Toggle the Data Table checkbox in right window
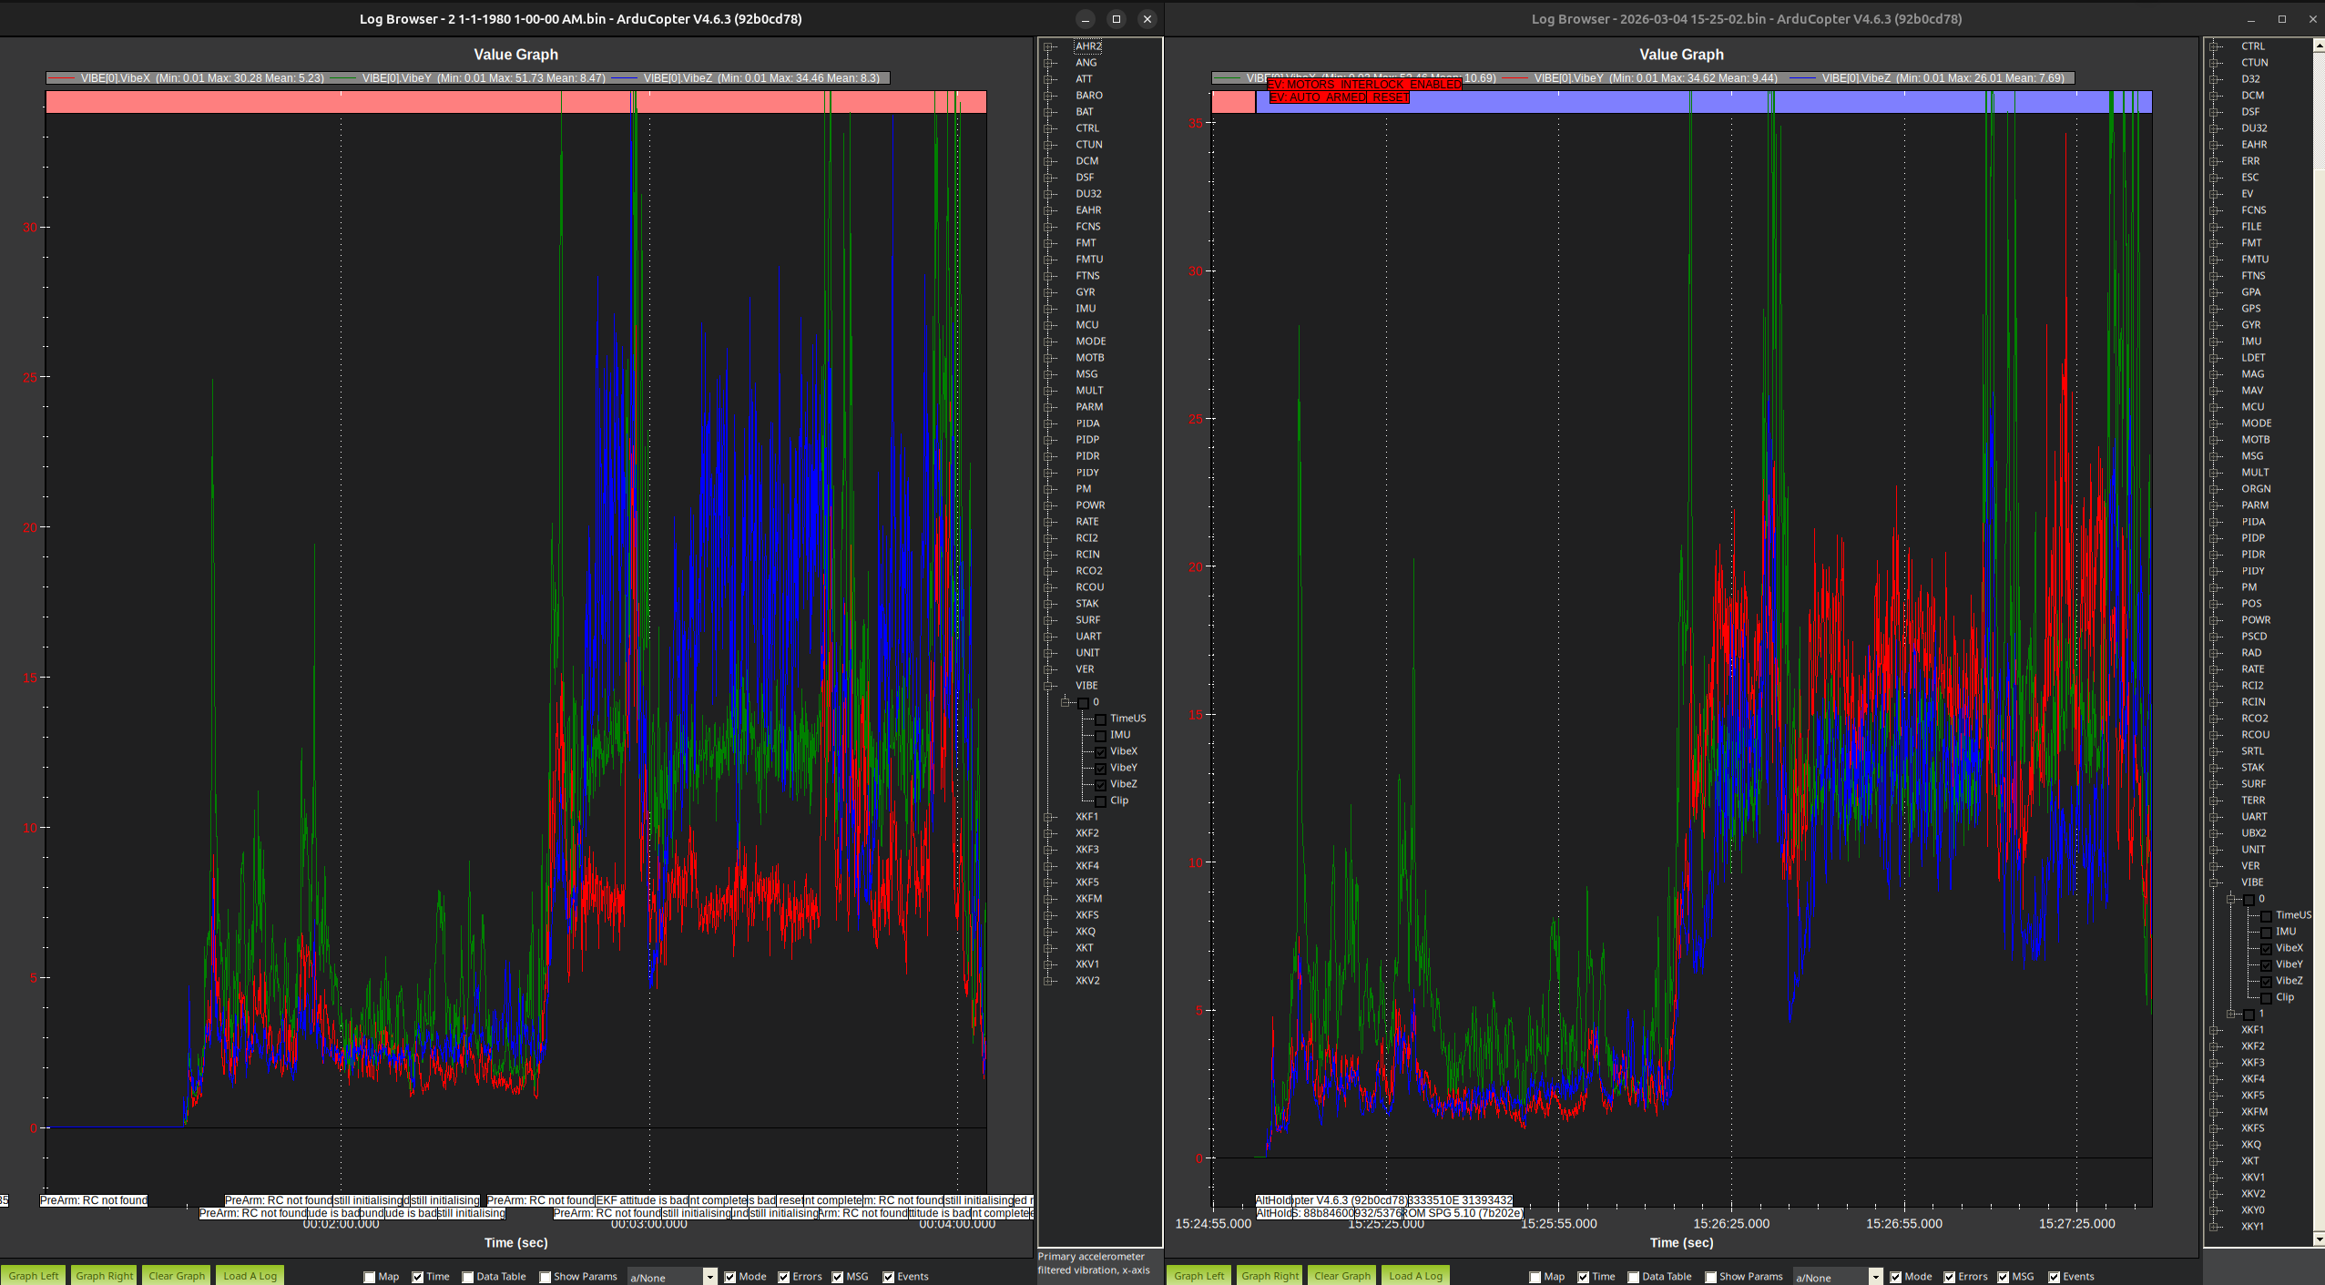 (x=1633, y=1277)
